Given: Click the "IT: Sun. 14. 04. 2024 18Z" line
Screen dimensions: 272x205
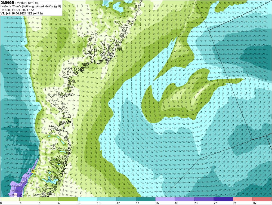Looking at the screenshot, I should [17, 10].
